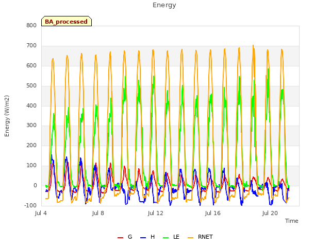Click the Energy (W/m2) y-axis label
Viewport: 330px width, 247px height.
click(x=7, y=116)
